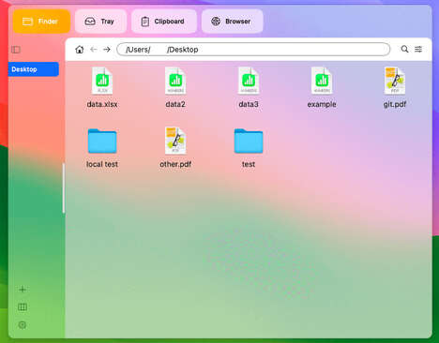Navigate forward with right arrow
The height and width of the screenshot is (343, 439).
pyautogui.click(x=107, y=50)
